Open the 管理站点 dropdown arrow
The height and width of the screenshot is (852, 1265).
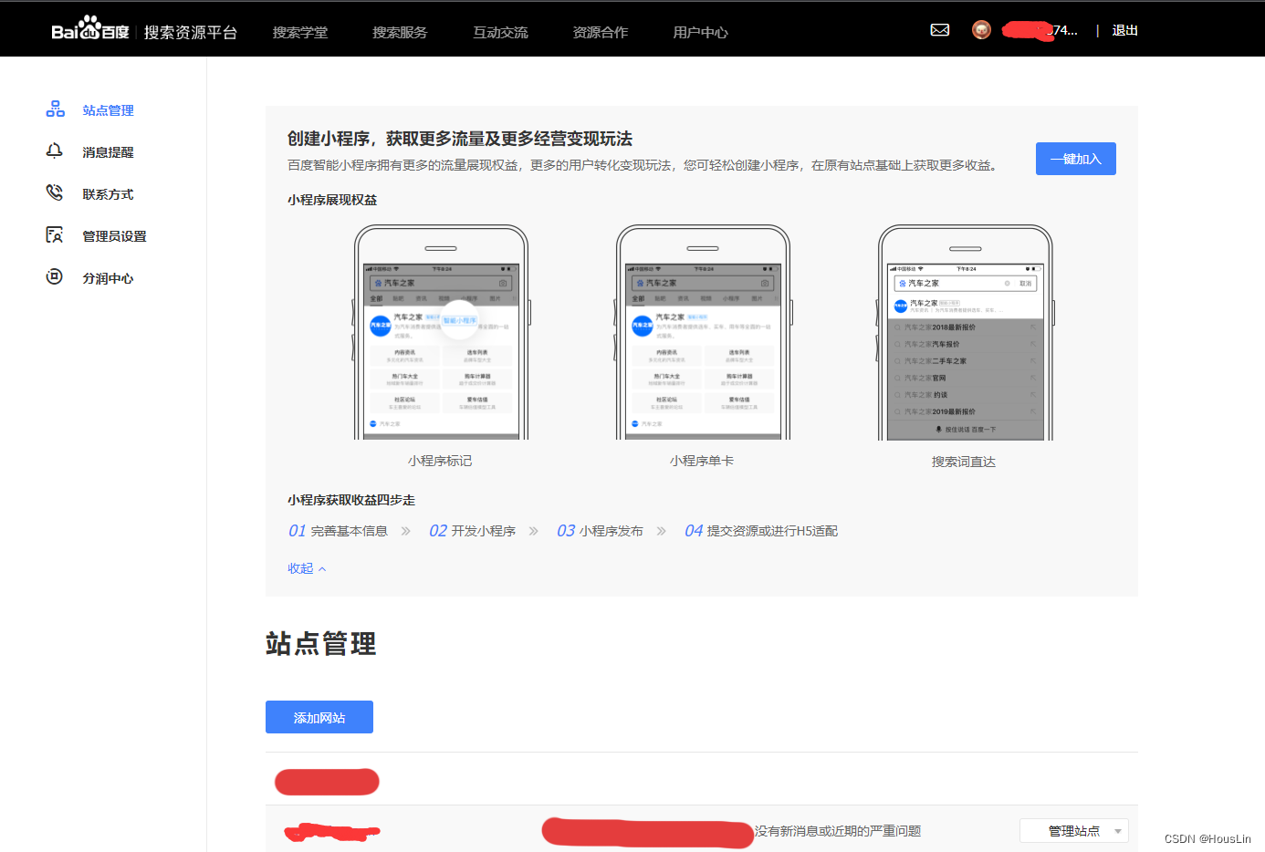(1117, 831)
